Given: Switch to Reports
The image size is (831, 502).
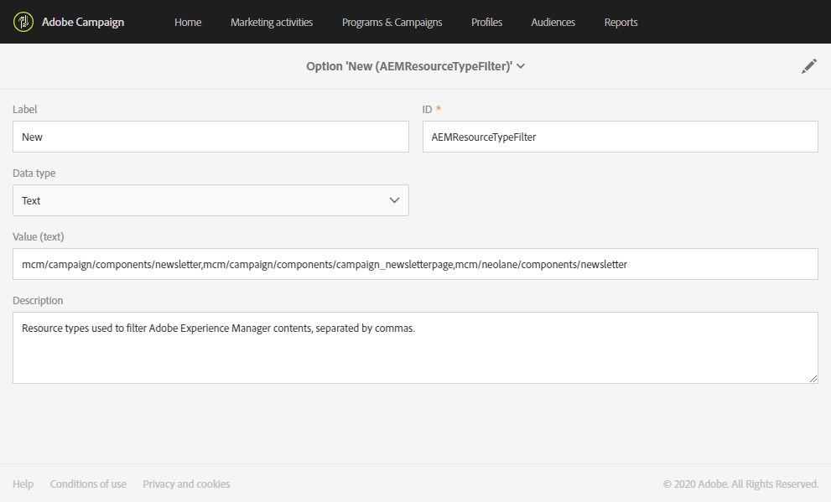Looking at the screenshot, I should 621,22.
